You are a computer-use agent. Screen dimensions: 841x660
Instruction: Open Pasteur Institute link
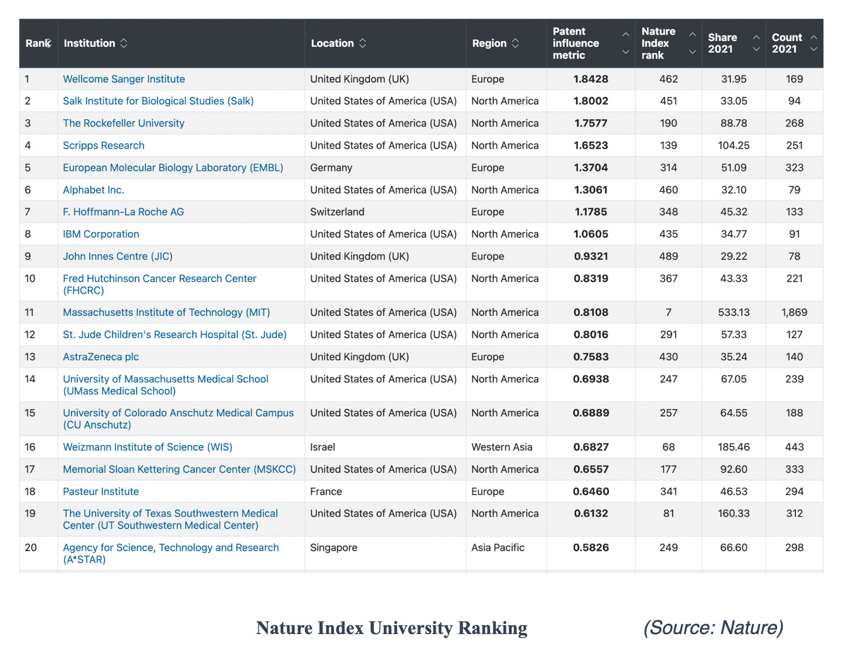pos(101,491)
